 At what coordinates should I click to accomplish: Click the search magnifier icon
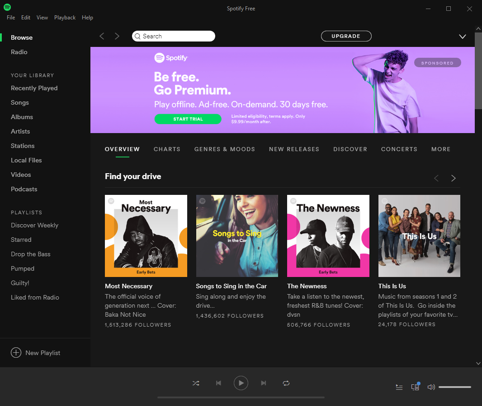pos(138,36)
